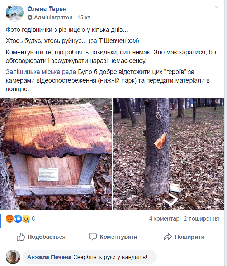
Task: Show the 4 коментарі list
Action: [x=165, y=219]
